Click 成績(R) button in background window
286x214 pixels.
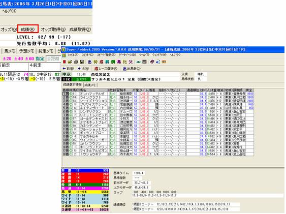(x=28, y=29)
